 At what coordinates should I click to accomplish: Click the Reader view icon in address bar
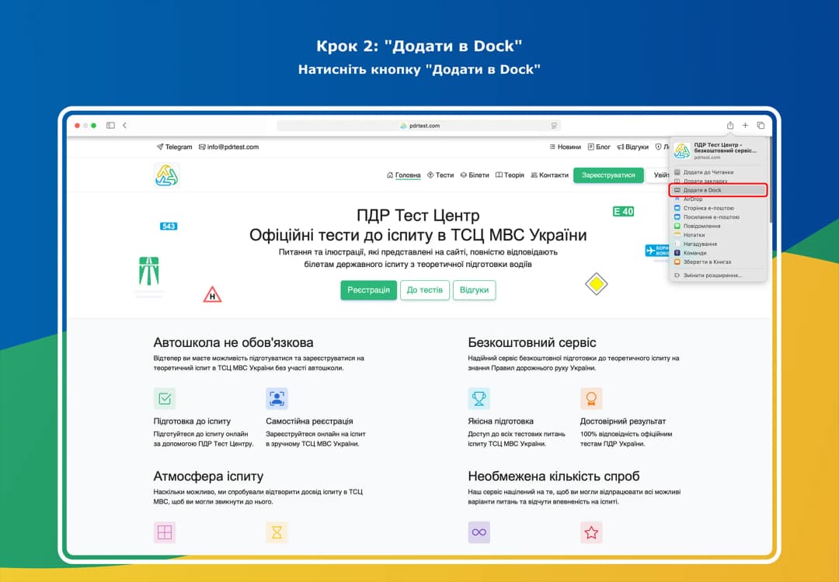pyautogui.click(x=554, y=126)
